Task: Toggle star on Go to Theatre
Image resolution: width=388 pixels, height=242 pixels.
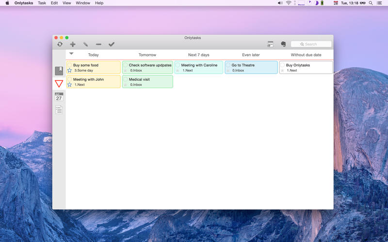Action: click(x=228, y=71)
